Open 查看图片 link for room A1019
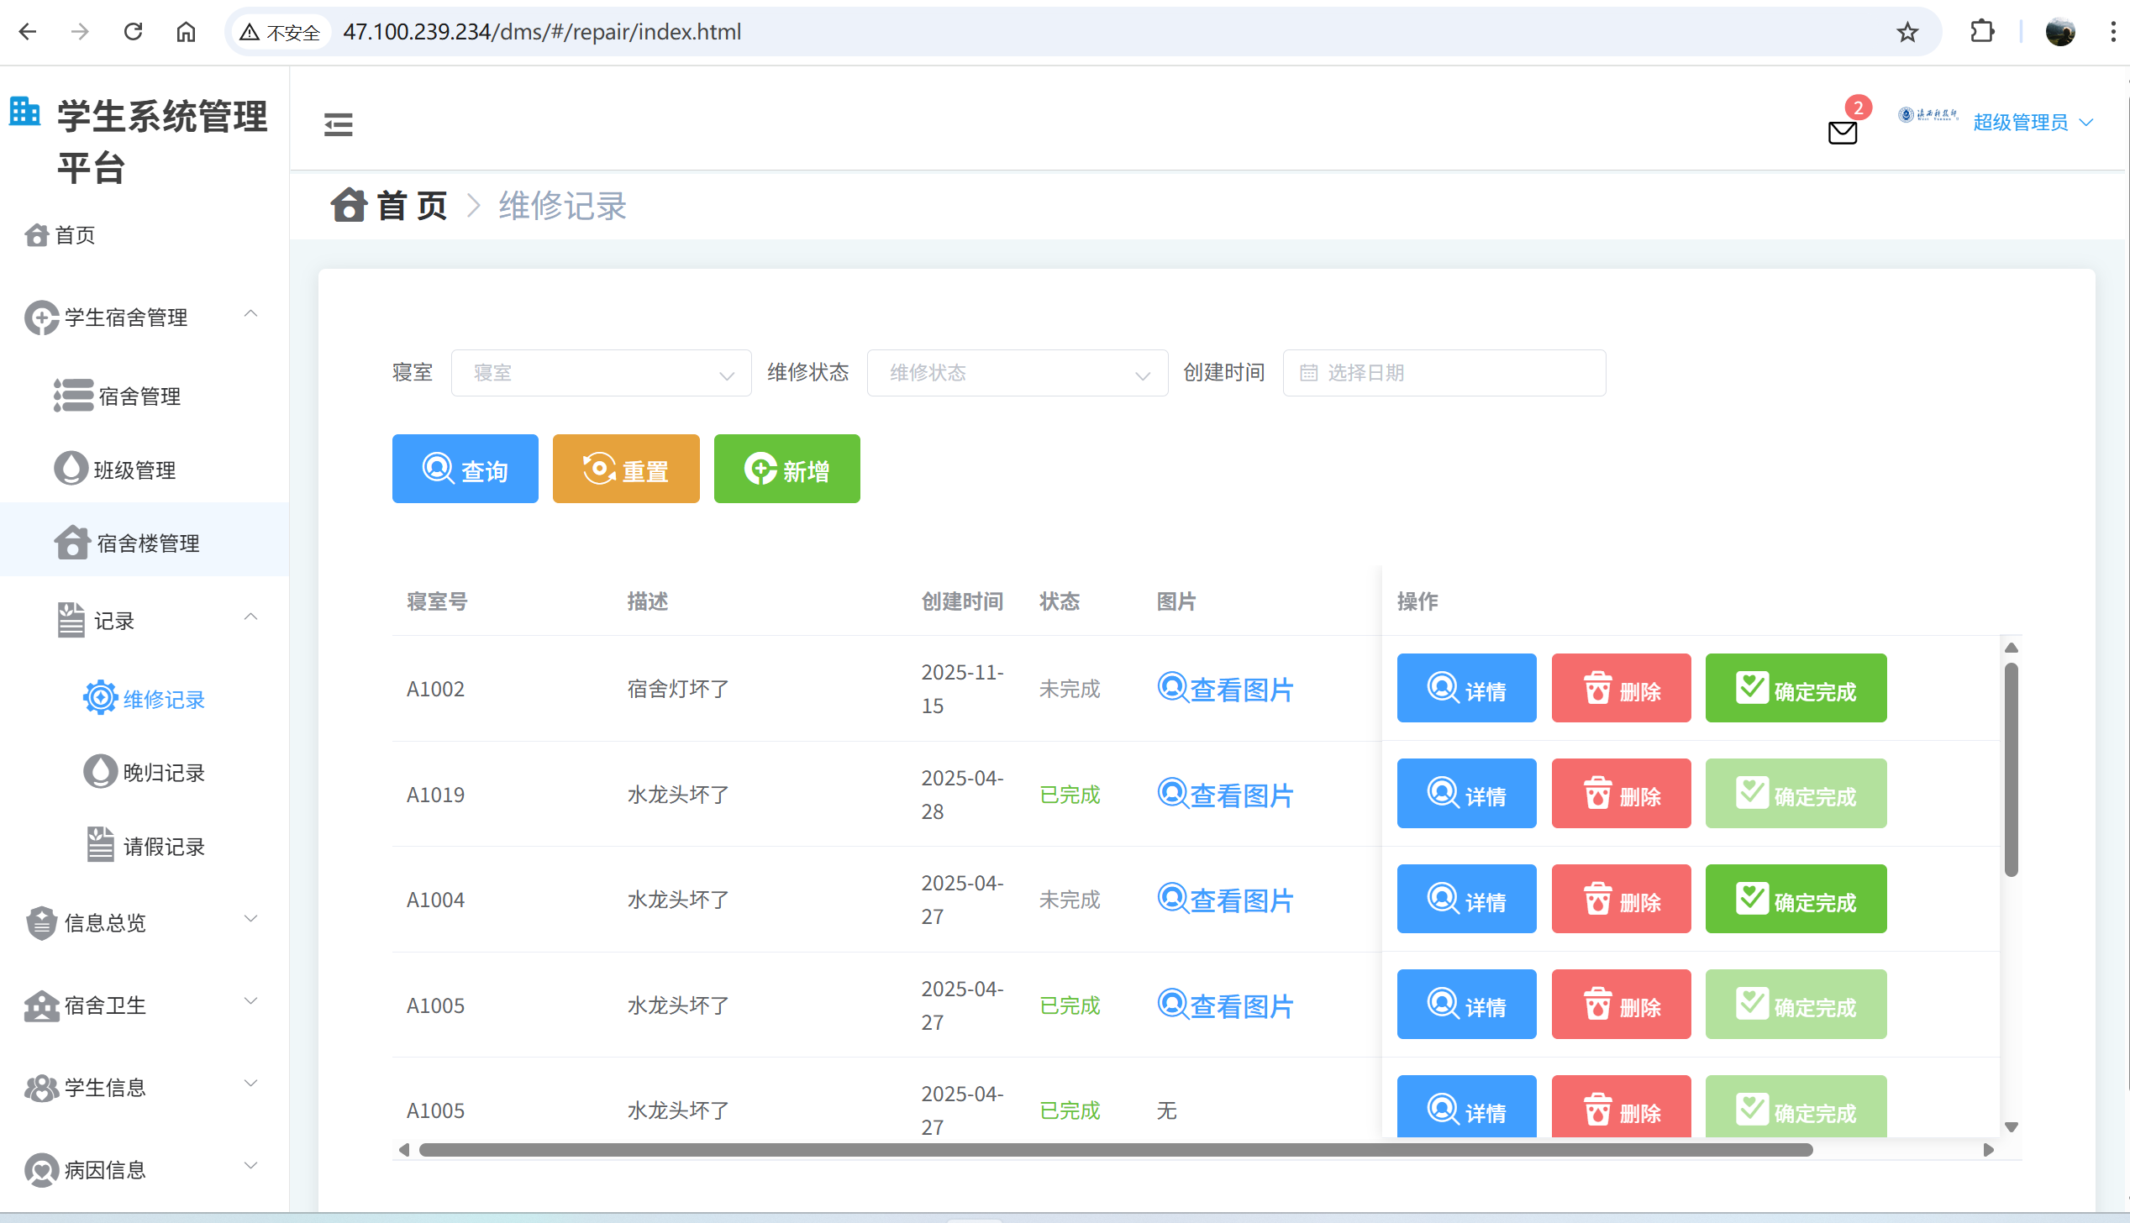 click(1225, 795)
